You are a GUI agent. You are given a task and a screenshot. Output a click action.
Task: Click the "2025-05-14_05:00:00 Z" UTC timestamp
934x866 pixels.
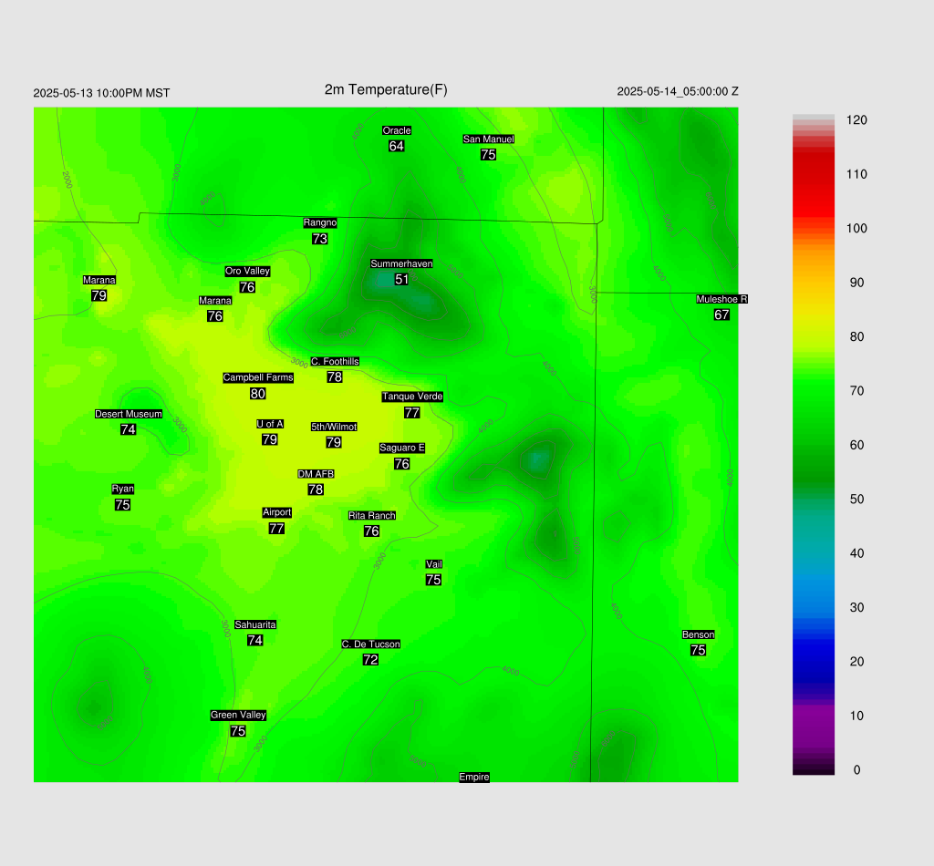coord(678,92)
